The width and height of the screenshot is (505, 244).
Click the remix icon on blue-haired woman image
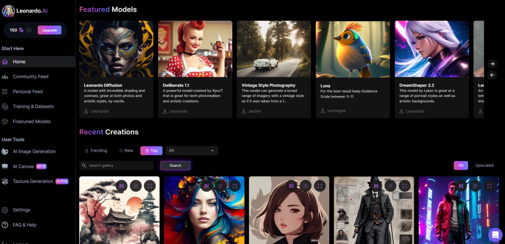point(206,186)
